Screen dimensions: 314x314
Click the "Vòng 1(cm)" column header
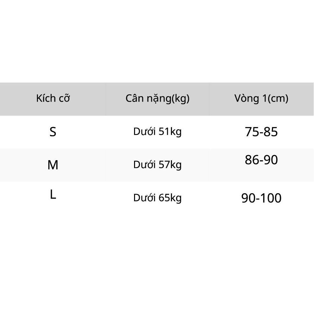point(261,98)
